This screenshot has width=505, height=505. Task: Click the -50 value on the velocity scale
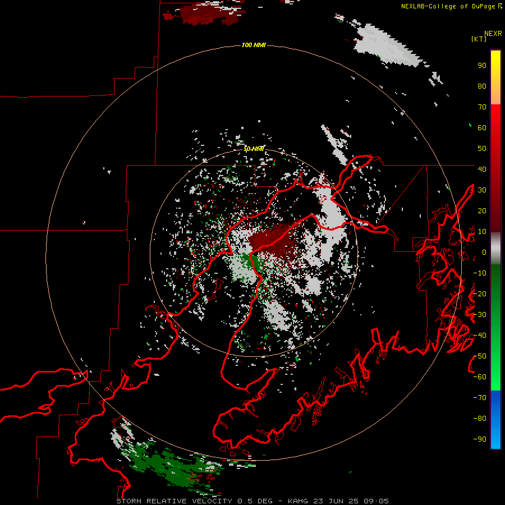(480, 356)
